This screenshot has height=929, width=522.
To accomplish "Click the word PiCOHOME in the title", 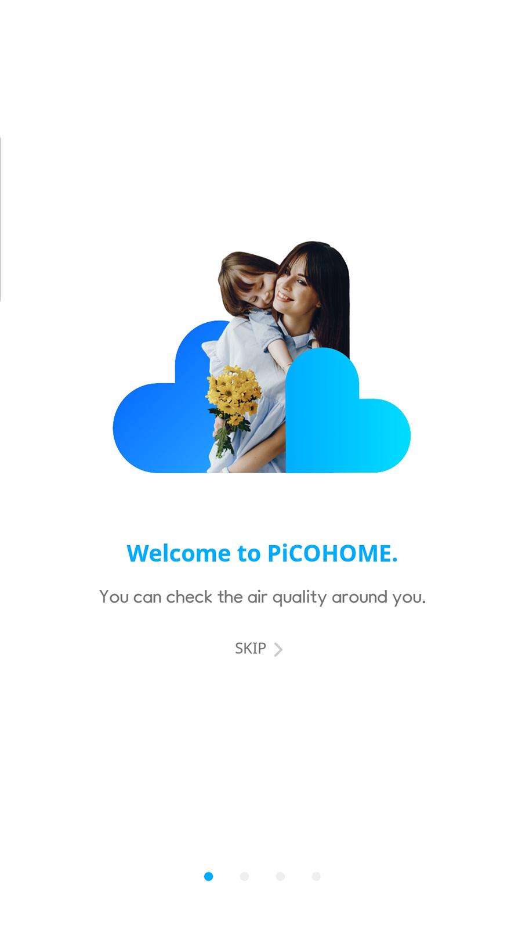I will click(332, 553).
